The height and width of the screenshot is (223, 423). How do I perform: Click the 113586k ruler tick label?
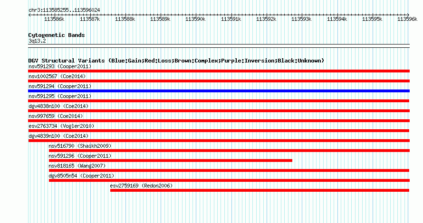(54, 19)
